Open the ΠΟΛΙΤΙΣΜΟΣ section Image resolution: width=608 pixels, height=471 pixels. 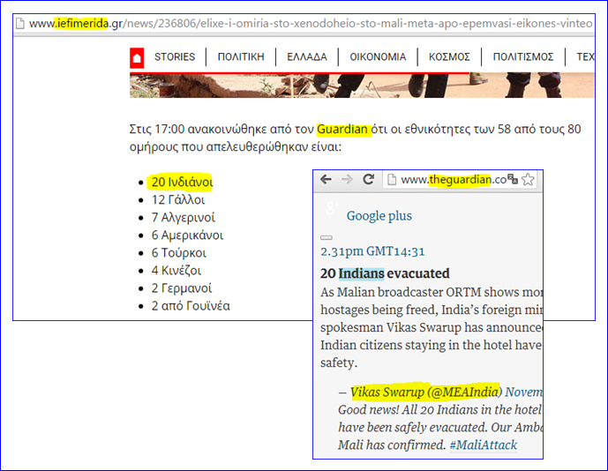[x=523, y=57]
